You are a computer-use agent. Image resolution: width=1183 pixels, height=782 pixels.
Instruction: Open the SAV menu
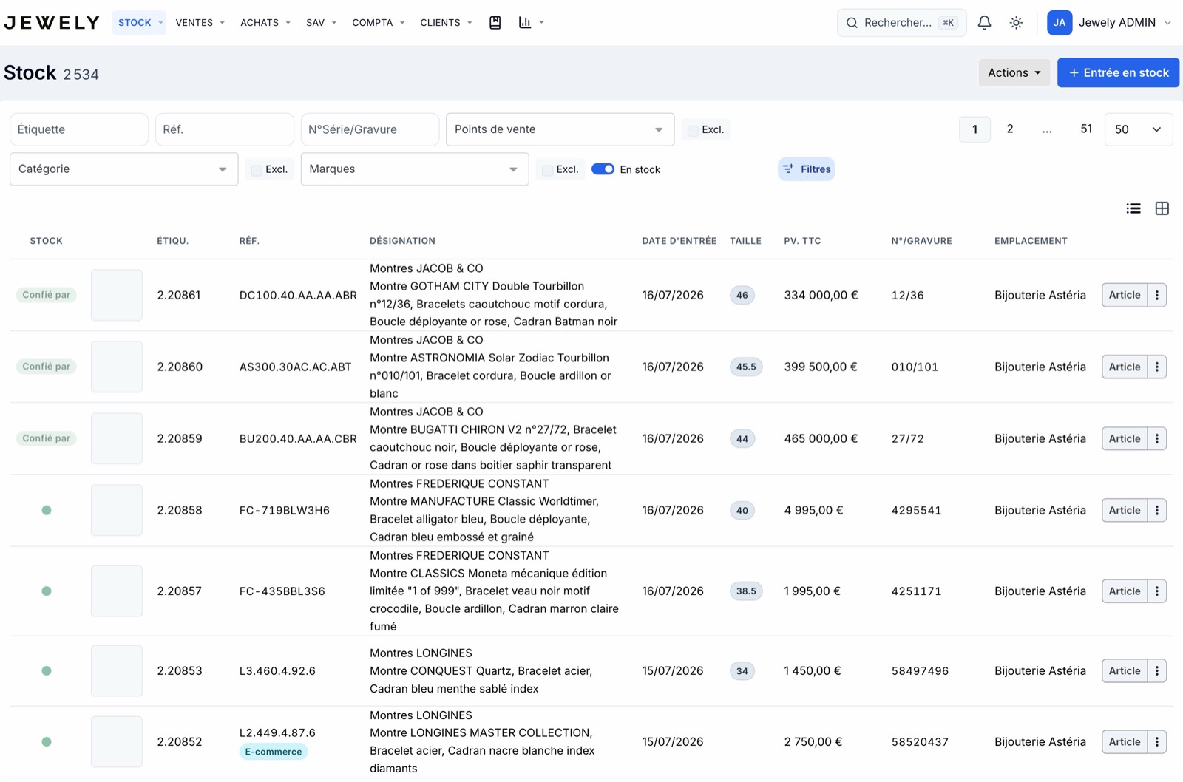click(x=321, y=23)
